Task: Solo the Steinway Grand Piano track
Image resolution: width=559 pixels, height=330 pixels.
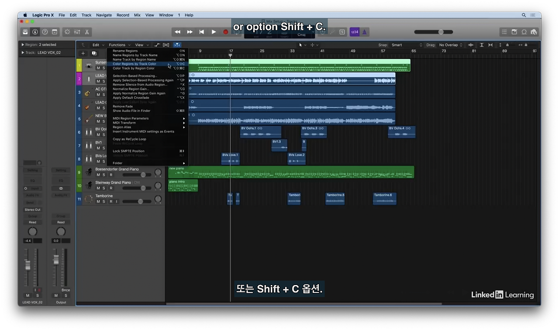Action: coord(104,188)
